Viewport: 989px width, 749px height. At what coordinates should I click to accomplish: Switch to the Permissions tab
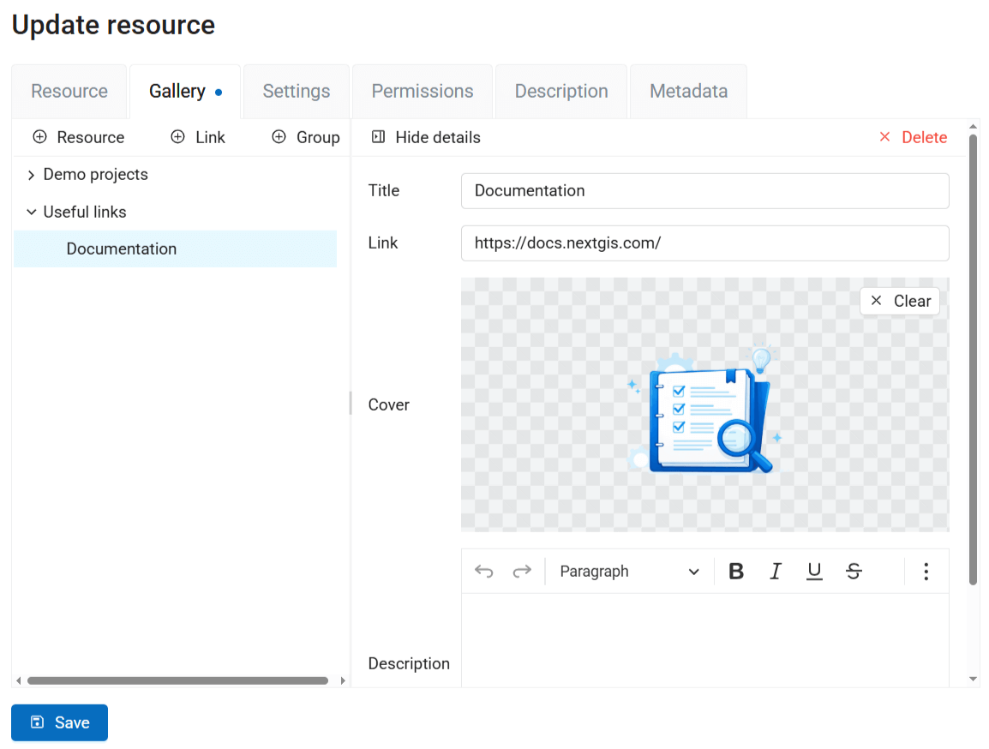[423, 92]
